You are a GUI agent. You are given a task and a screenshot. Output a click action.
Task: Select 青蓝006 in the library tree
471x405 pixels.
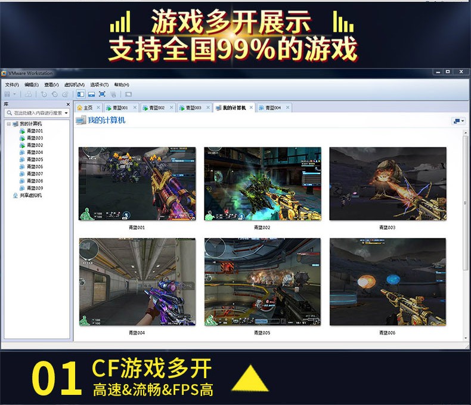pyautogui.click(x=31, y=167)
